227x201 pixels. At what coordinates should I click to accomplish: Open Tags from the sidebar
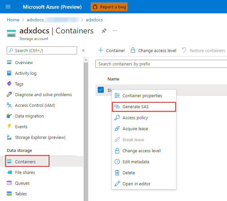point(19,84)
